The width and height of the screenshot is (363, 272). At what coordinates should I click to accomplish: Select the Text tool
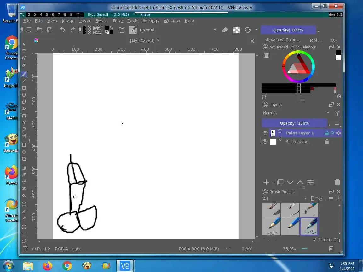click(24, 51)
